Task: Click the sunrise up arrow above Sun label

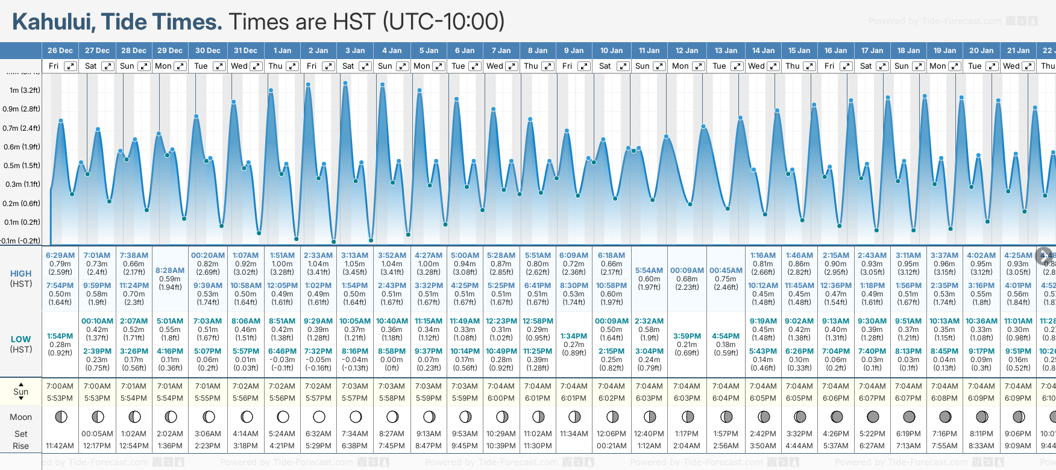Action: [21, 384]
